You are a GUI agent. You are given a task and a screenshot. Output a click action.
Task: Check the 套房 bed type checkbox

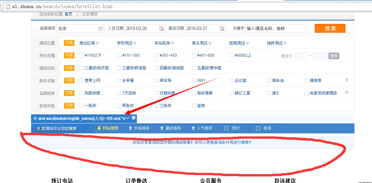pyautogui.click(x=194, y=105)
